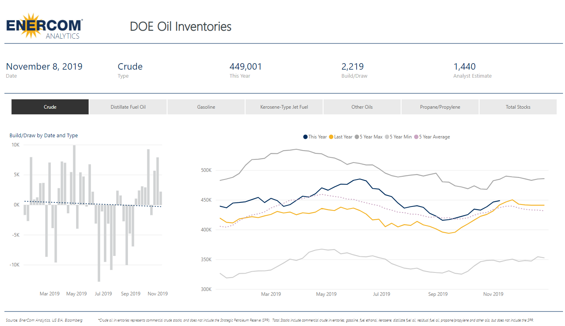Click the Crude type card value
The image size is (565, 326).
[x=130, y=67]
